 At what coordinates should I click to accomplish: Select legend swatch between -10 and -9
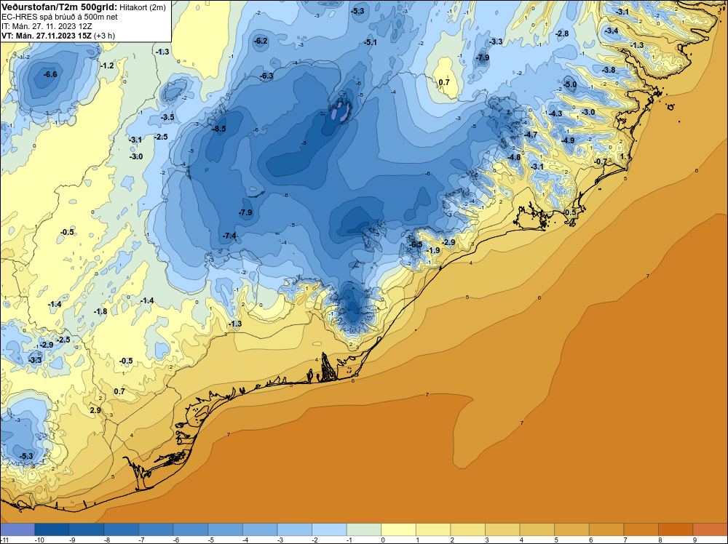coord(52,529)
